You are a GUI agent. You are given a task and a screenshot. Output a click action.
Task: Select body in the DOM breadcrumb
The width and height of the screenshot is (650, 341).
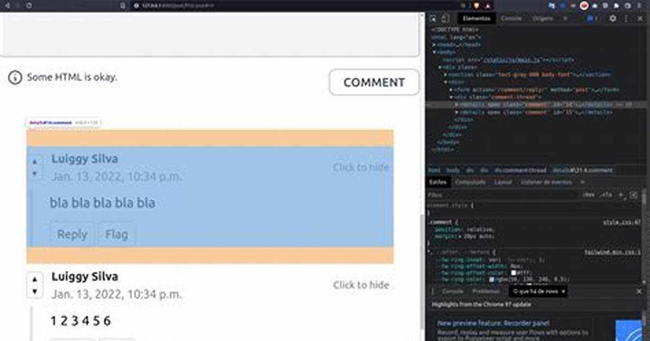(x=453, y=171)
